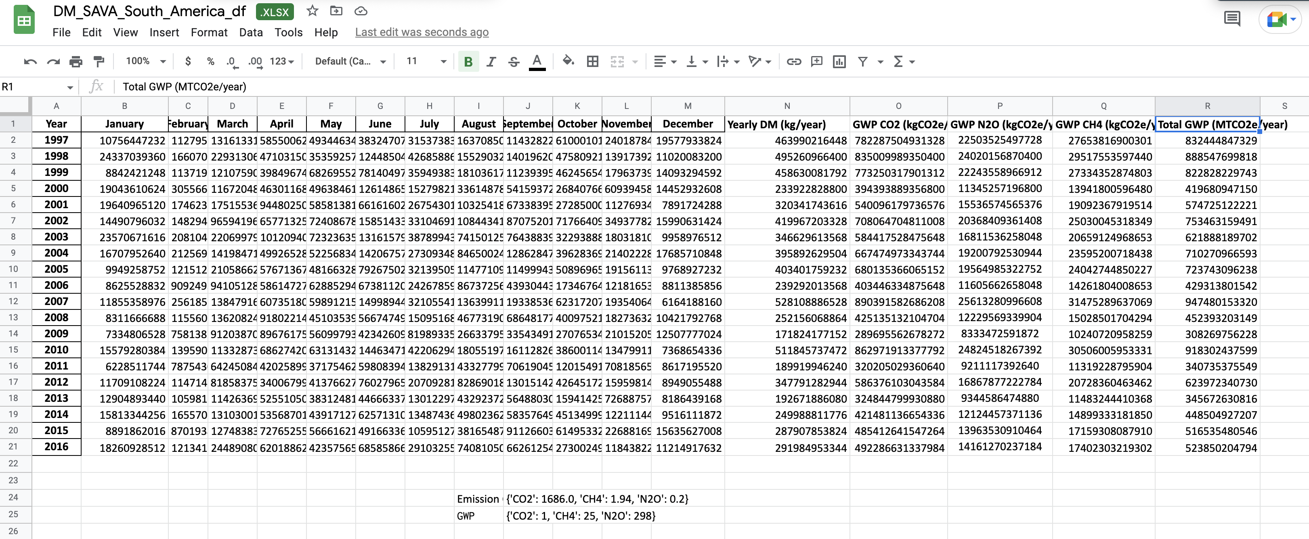Format as currency with dollar icon
This screenshot has height=539, width=1309.
pyautogui.click(x=188, y=61)
